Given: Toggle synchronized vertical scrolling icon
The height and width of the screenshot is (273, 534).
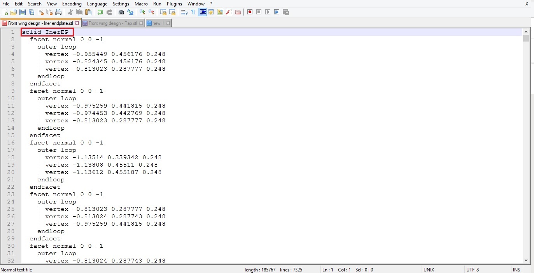Looking at the screenshot, I should click(x=163, y=12).
